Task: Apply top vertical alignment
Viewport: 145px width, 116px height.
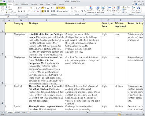Action: coord(43,8)
